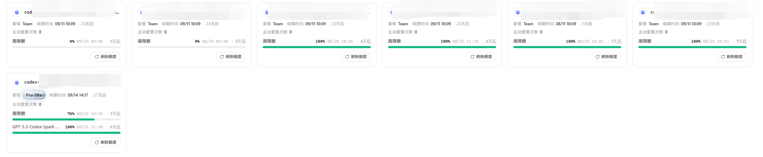
Task: Click the 刷新额度 refresh icon in the Pro 20x card
Action: tap(97, 142)
